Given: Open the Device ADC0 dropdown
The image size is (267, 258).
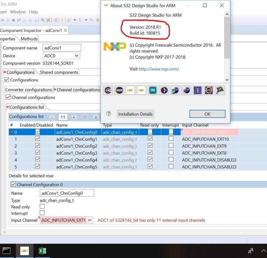Looking at the screenshot, I should coord(76,56).
